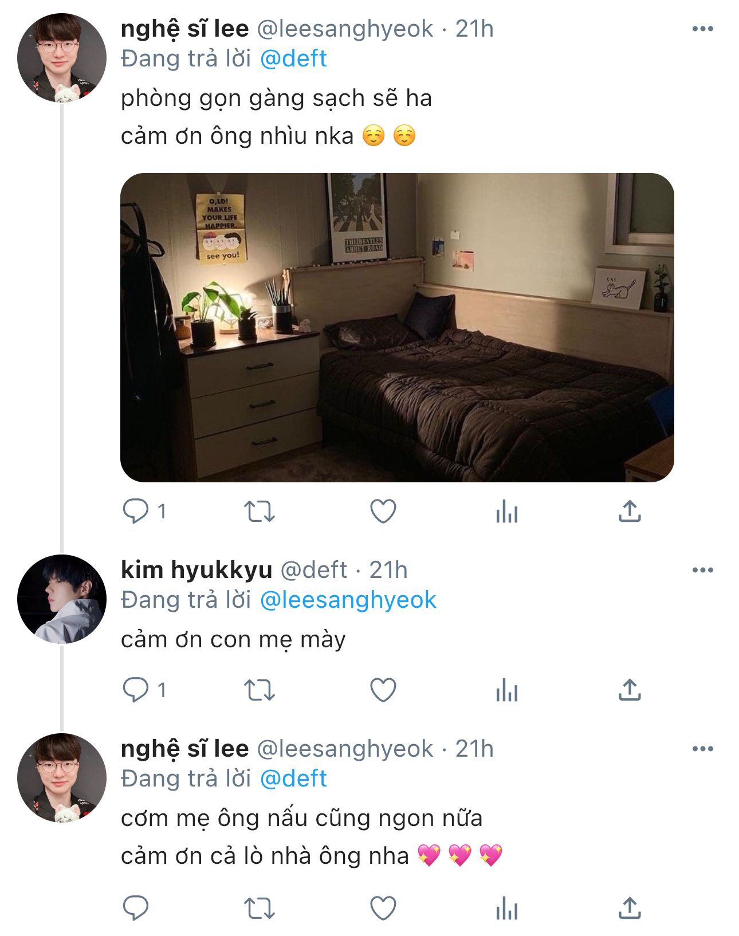739x936 pixels.
Task: Open the @deft mention in first tweet
Action: tap(293, 58)
